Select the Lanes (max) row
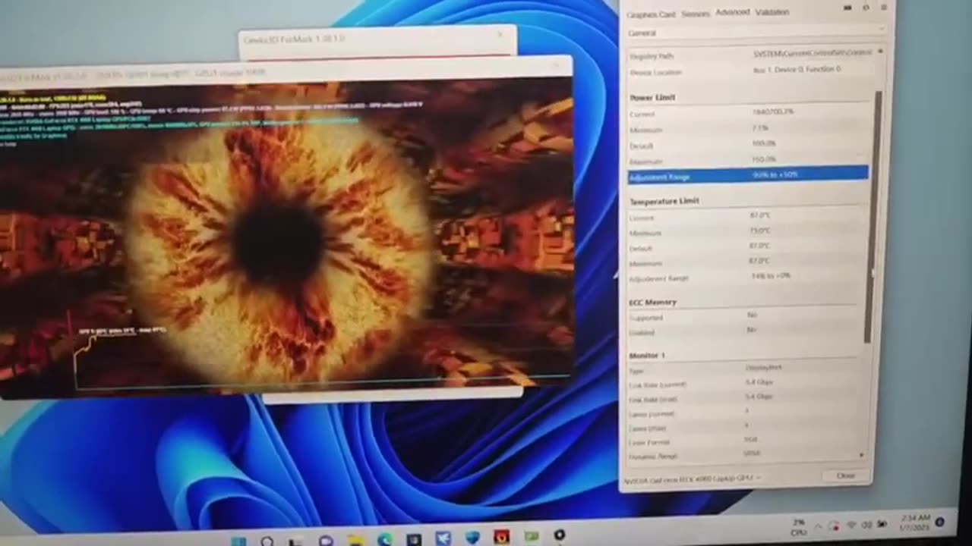 pyautogui.click(x=745, y=427)
